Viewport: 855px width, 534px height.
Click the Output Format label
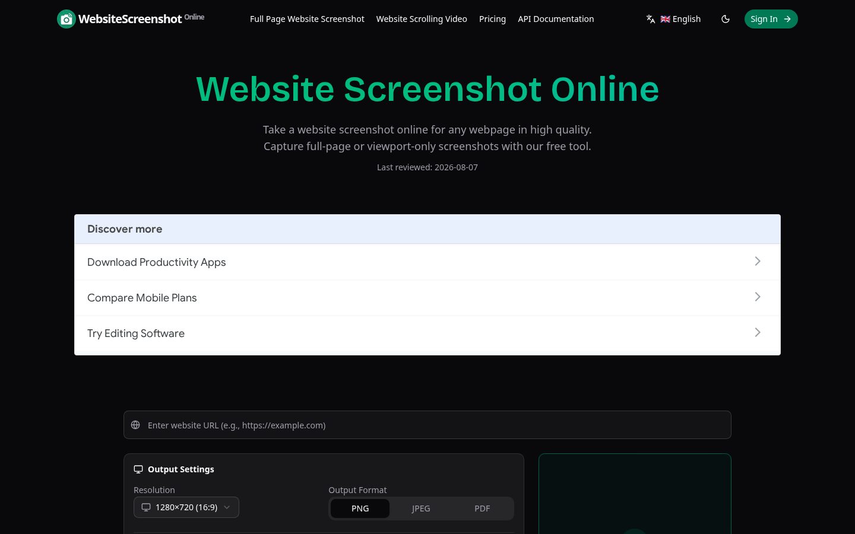coord(357,490)
